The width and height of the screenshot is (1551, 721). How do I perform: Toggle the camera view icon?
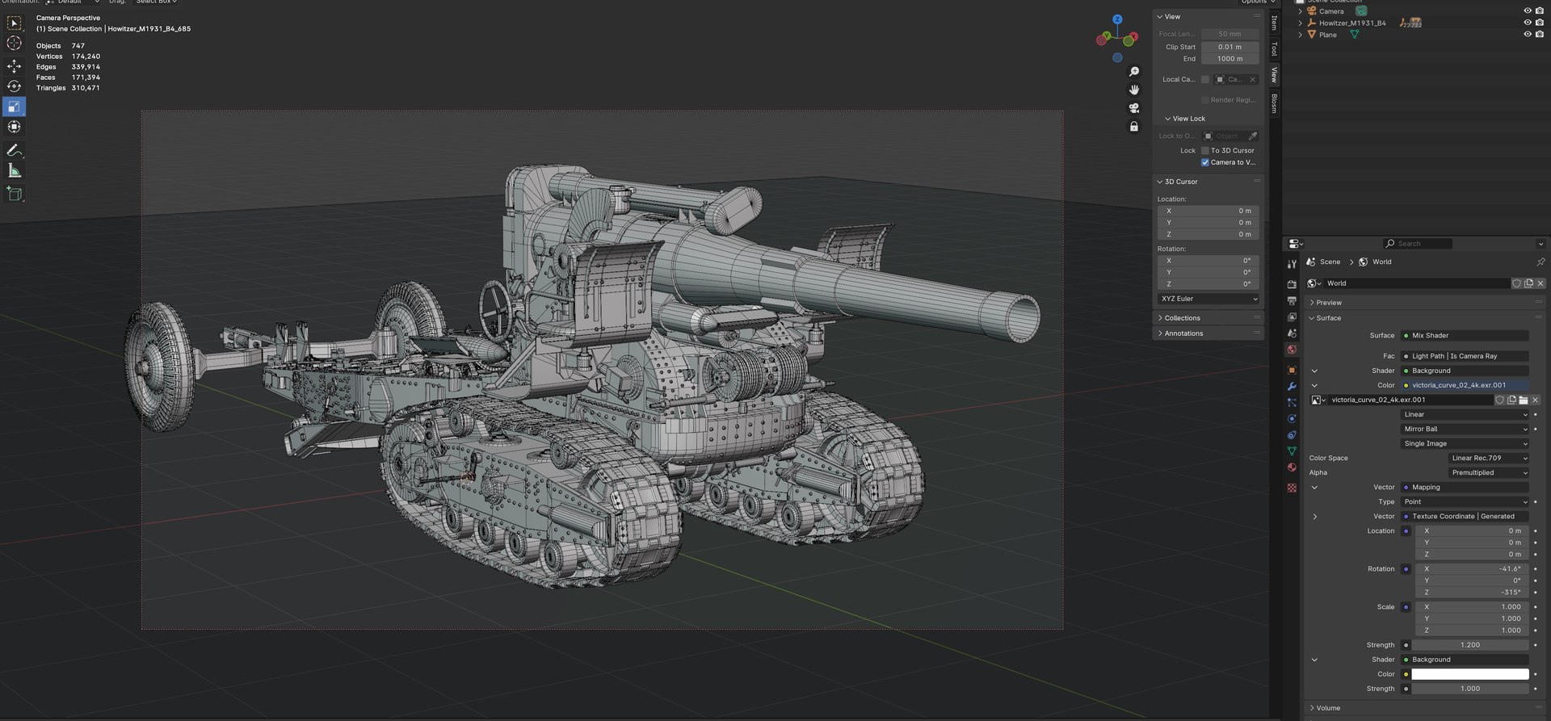click(1134, 108)
